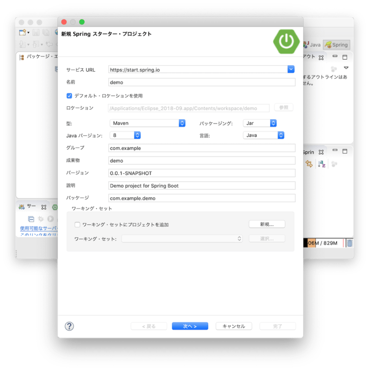369x371 pixels.
Task: Minimize the Outline view panel
Action: pyautogui.click(x=335, y=56)
